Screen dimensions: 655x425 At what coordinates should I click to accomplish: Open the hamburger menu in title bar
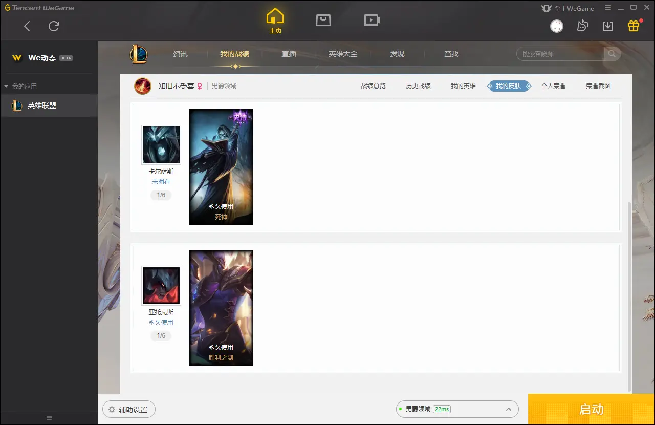point(608,8)
